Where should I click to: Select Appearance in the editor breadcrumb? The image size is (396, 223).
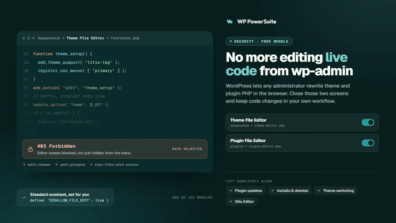coord(49,38)
